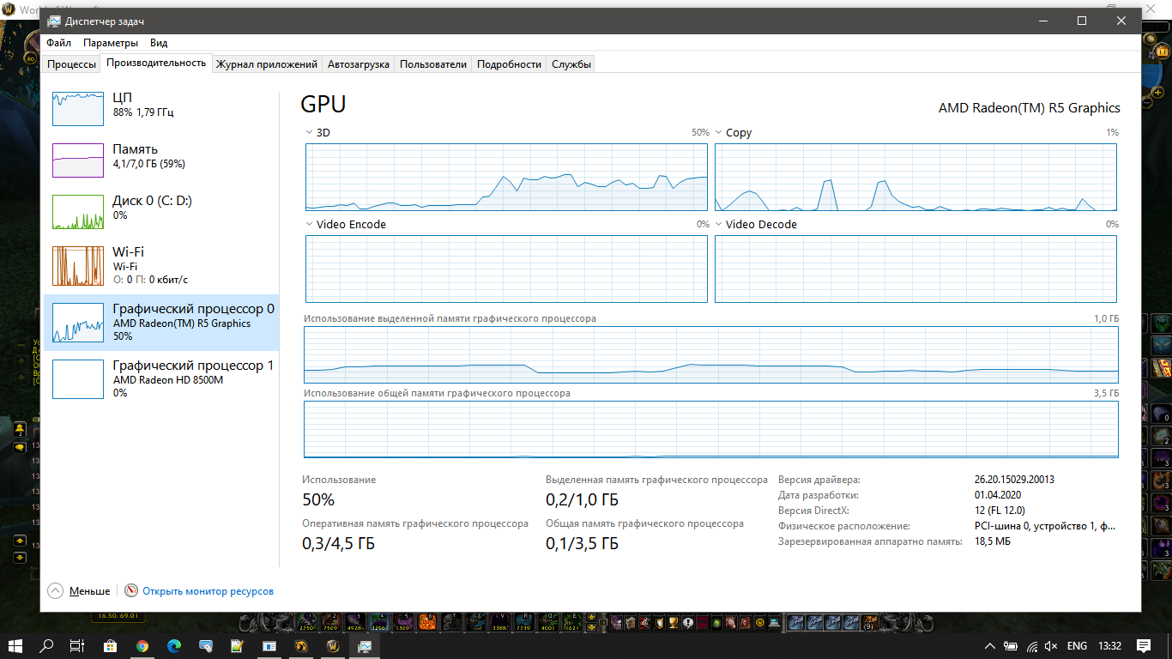Open the Открыть монитор ресурсов link
Viewport: 1172px width, 659px height.
[208, 591]
